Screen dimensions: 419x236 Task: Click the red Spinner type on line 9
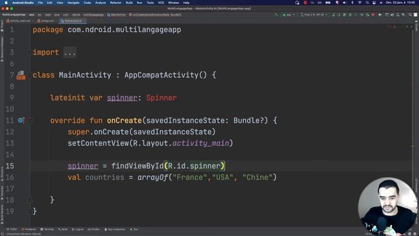pos(162,98)
